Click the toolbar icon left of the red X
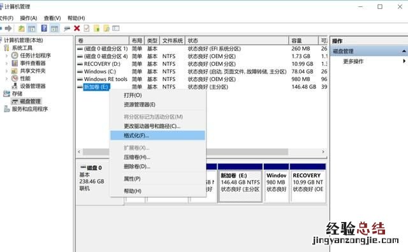 [67, 29]
